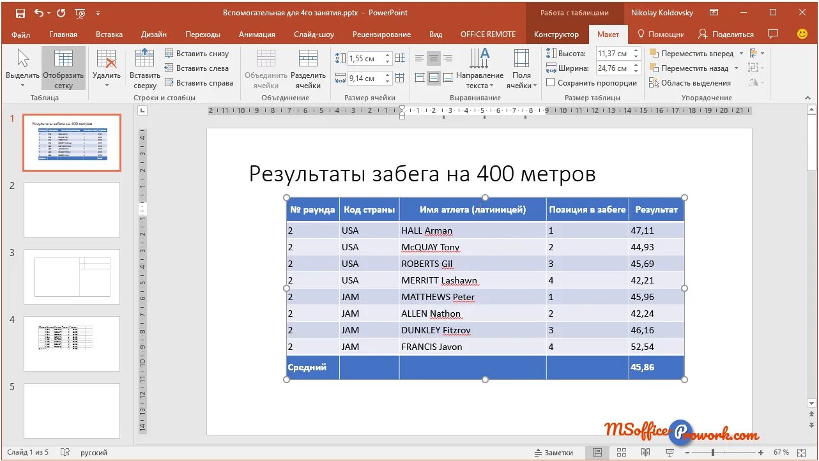The image size is (819, 461).
Task: Redo the last action in quick access toolbar
Action: pos(61,13)
